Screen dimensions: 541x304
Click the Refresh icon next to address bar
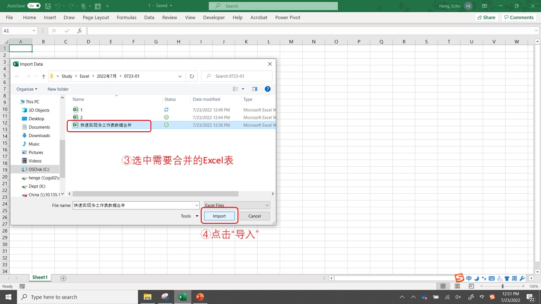(x=192, y=76)
